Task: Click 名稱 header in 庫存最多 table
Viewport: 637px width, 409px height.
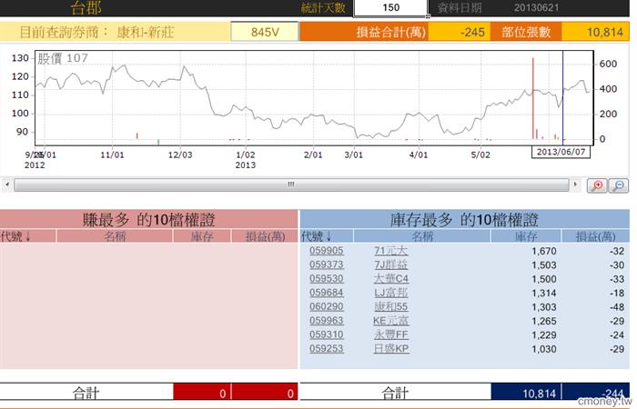Action: click(422, 236)
